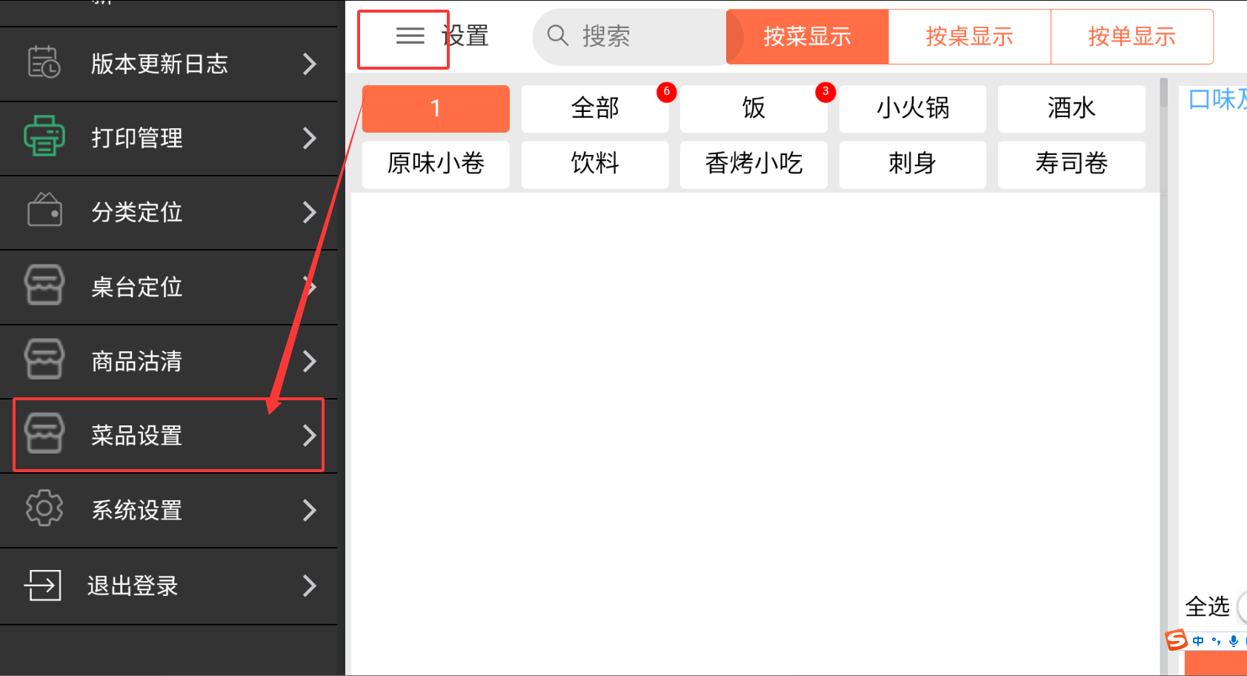
Task: Switch to 按单显示 tab
Action: (1131, 36)
